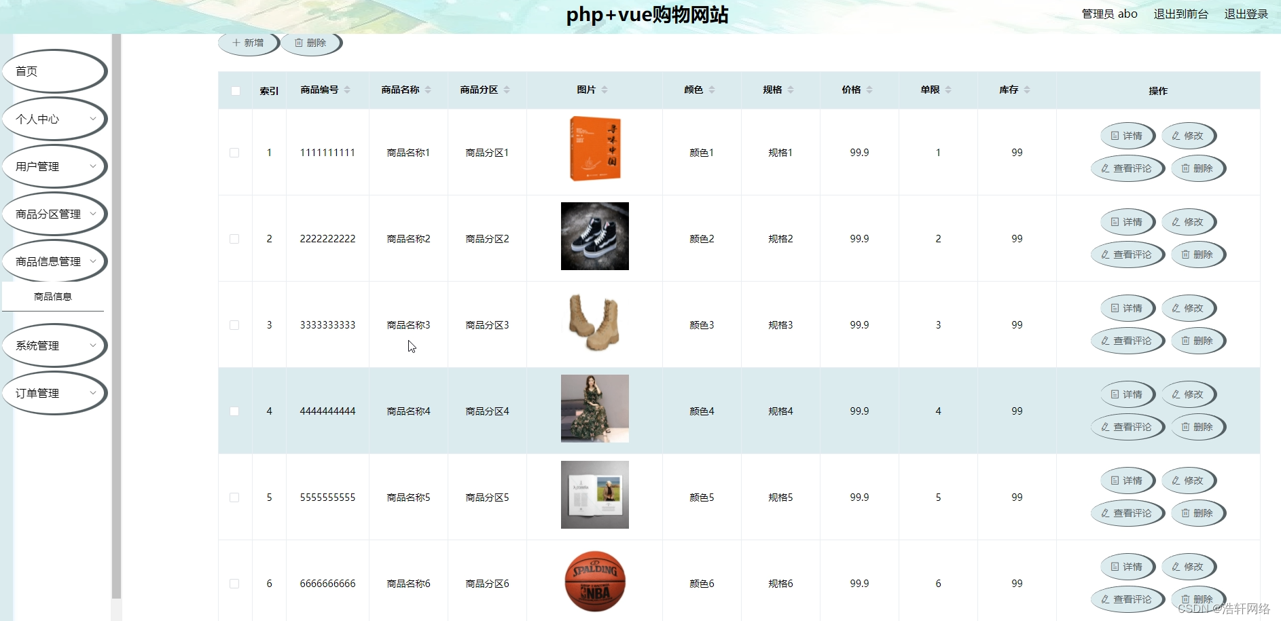
Task: Sort by 价格 column sort icon
Action: 869,90
